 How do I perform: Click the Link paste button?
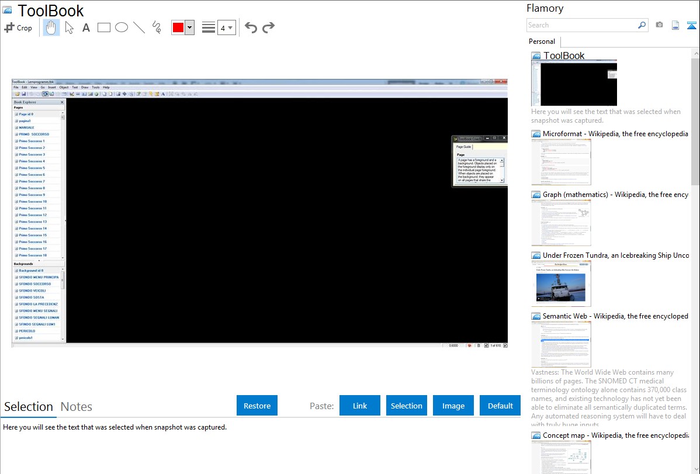pyautogui.click(x=360, y=406)
